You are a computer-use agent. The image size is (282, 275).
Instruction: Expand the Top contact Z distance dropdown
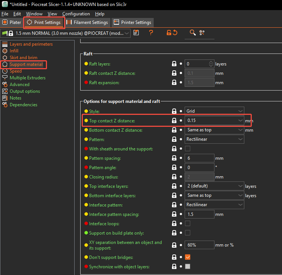tap(240, 120)
